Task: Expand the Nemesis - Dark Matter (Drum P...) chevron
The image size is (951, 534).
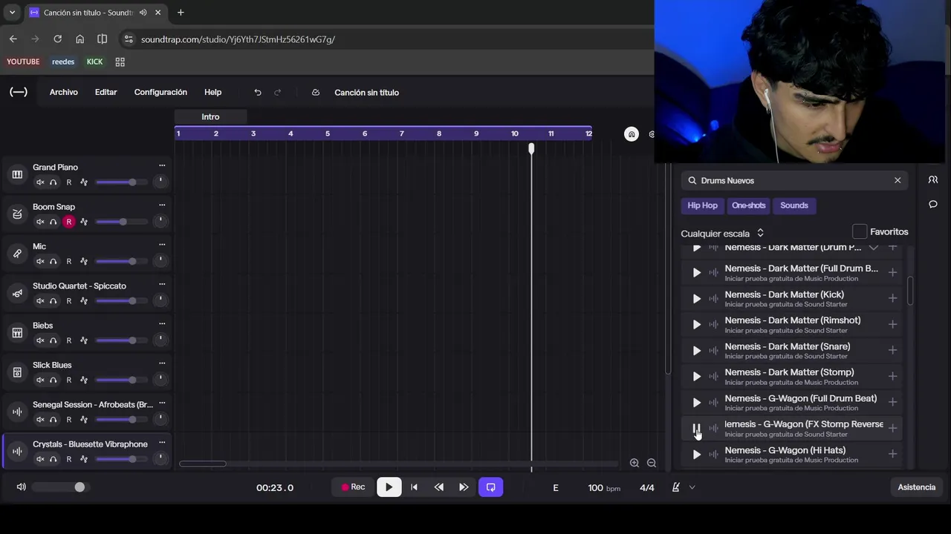Action: tap(874, 248)
